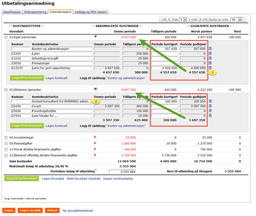Open the Rader pr.side dropdown
This screenshot has height=216, width=256.
236,20
